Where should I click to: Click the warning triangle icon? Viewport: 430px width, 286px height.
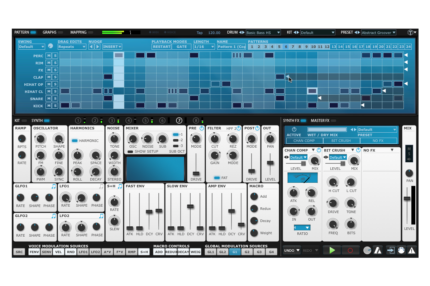[x=412, y=250]
